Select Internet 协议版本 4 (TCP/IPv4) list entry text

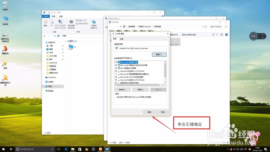point(132,71)
